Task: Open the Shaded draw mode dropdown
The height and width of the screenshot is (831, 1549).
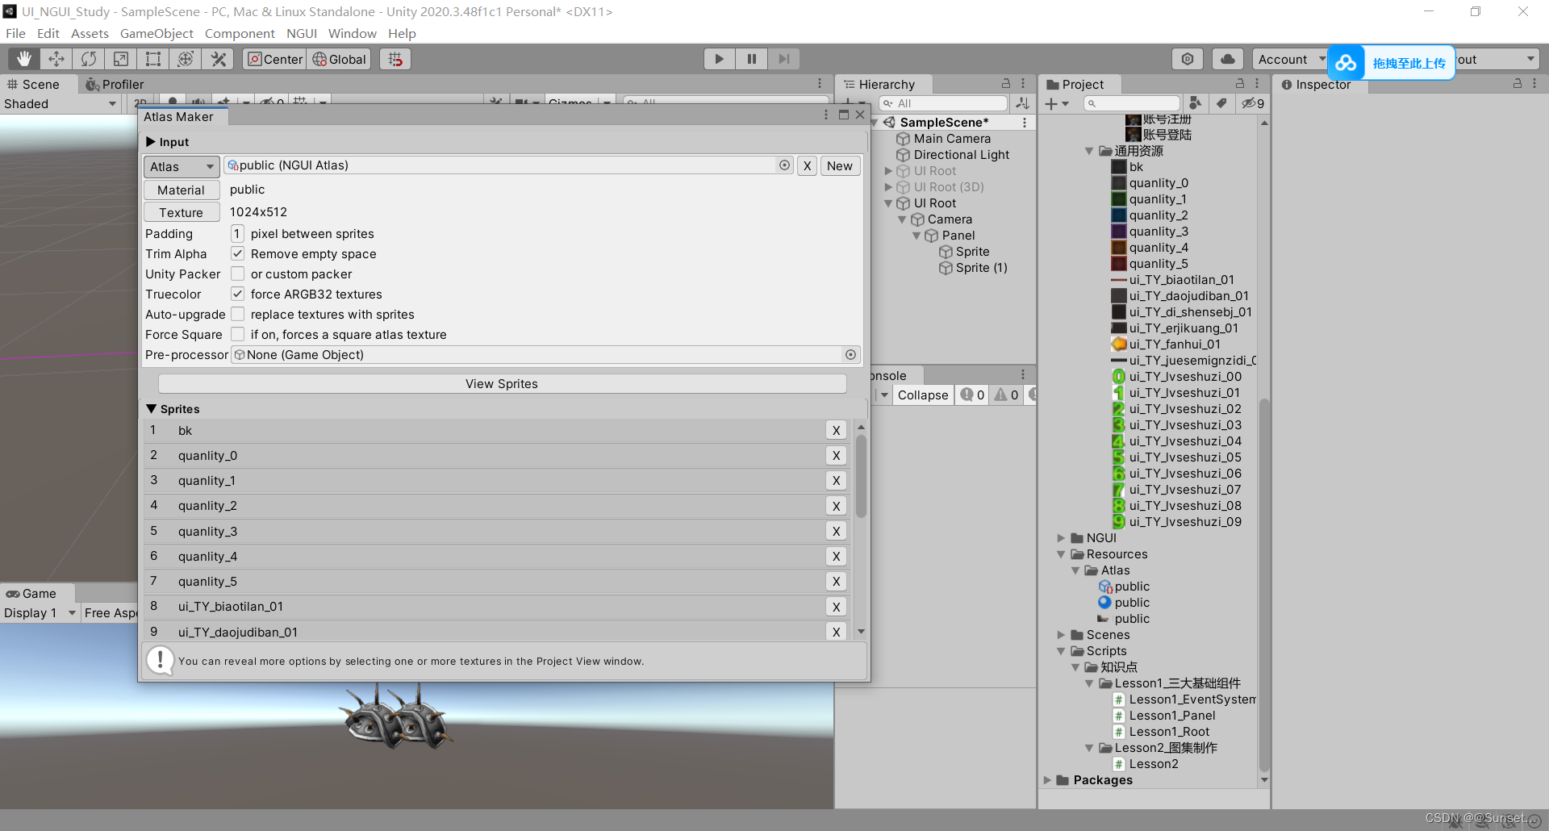Action: click(x=61, y=104)
